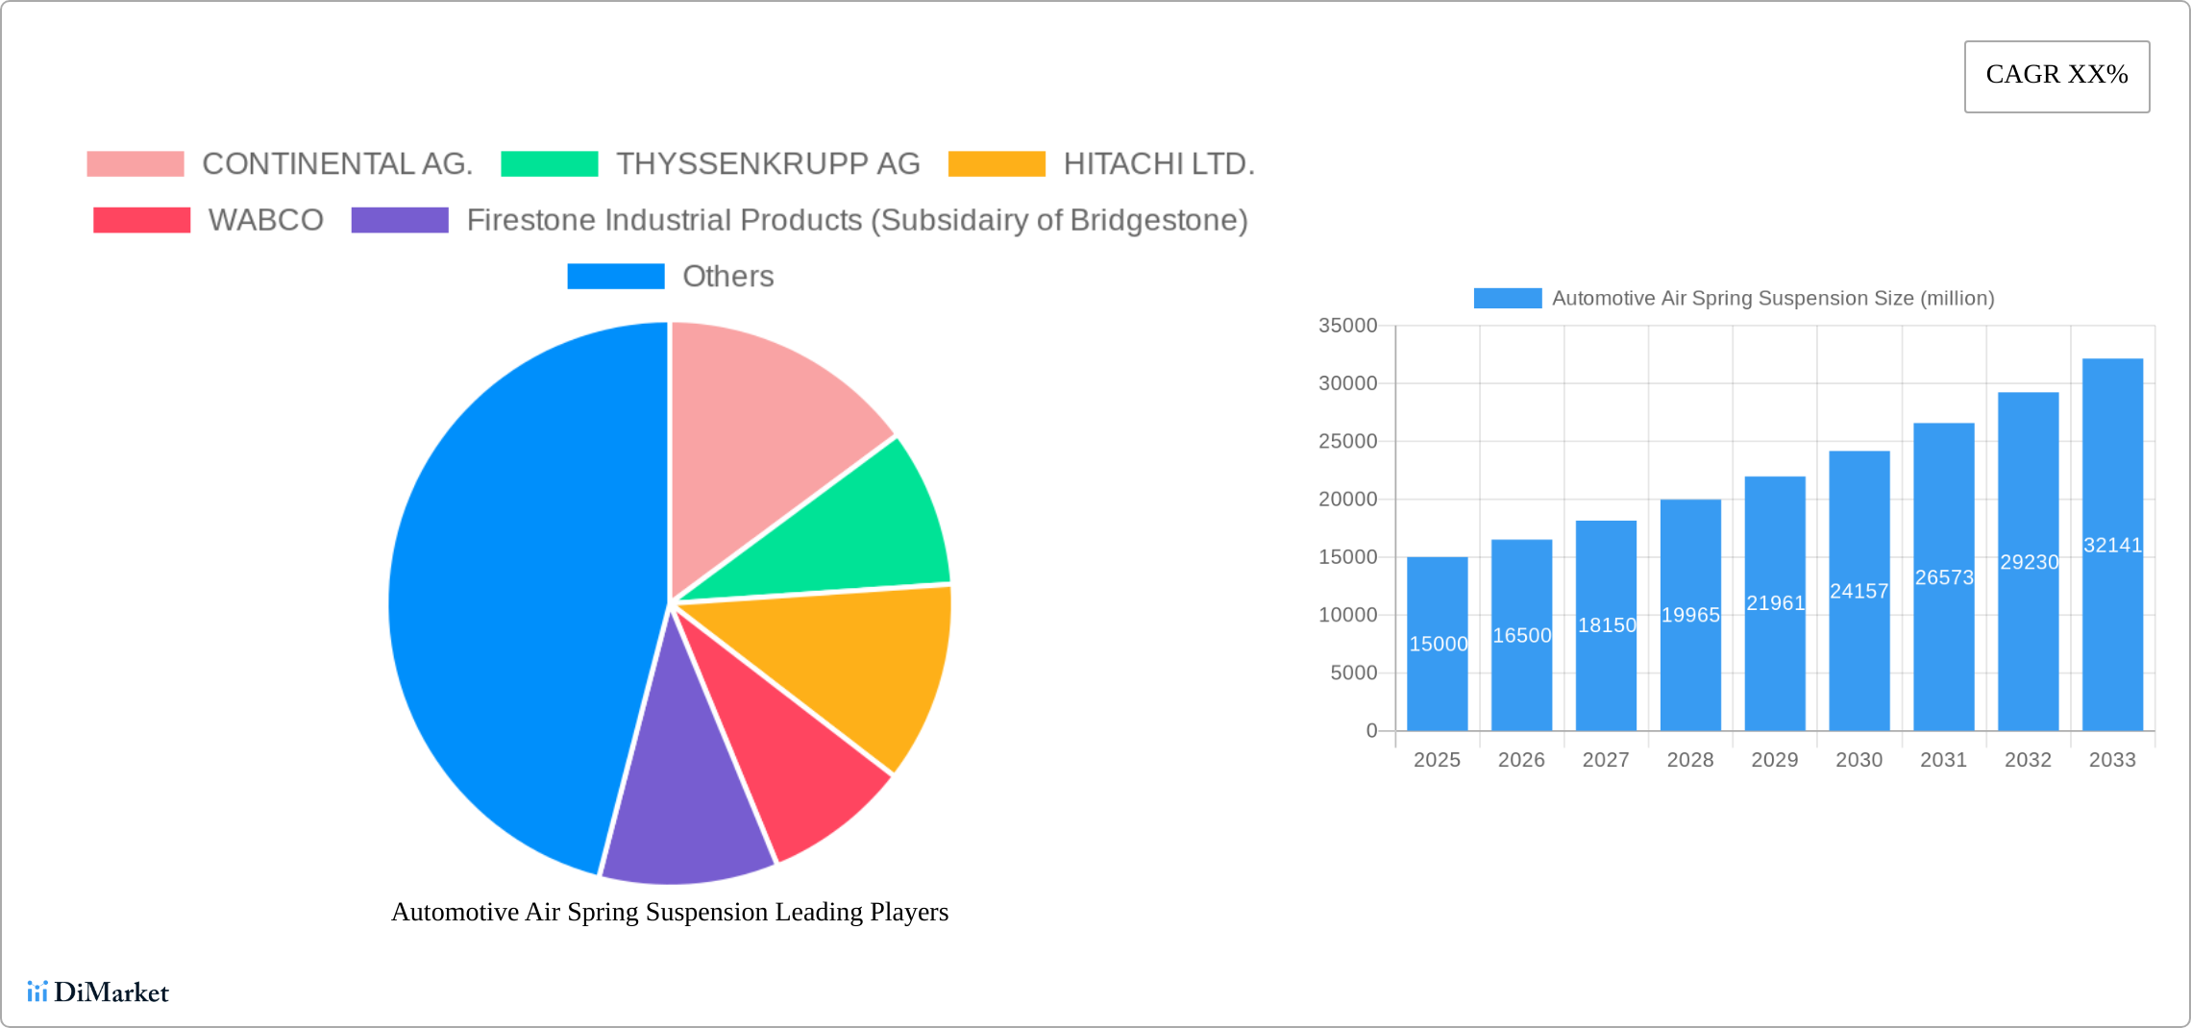Select the blue Others legend swatch
2191x1028 pixels.
[x=616, y=276]
